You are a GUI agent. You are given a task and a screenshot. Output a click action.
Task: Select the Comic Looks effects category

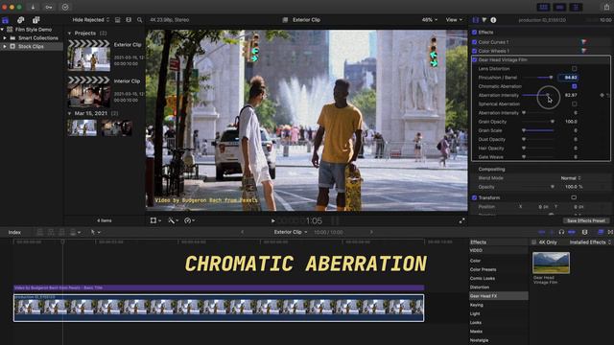click(x=483, y=279)
